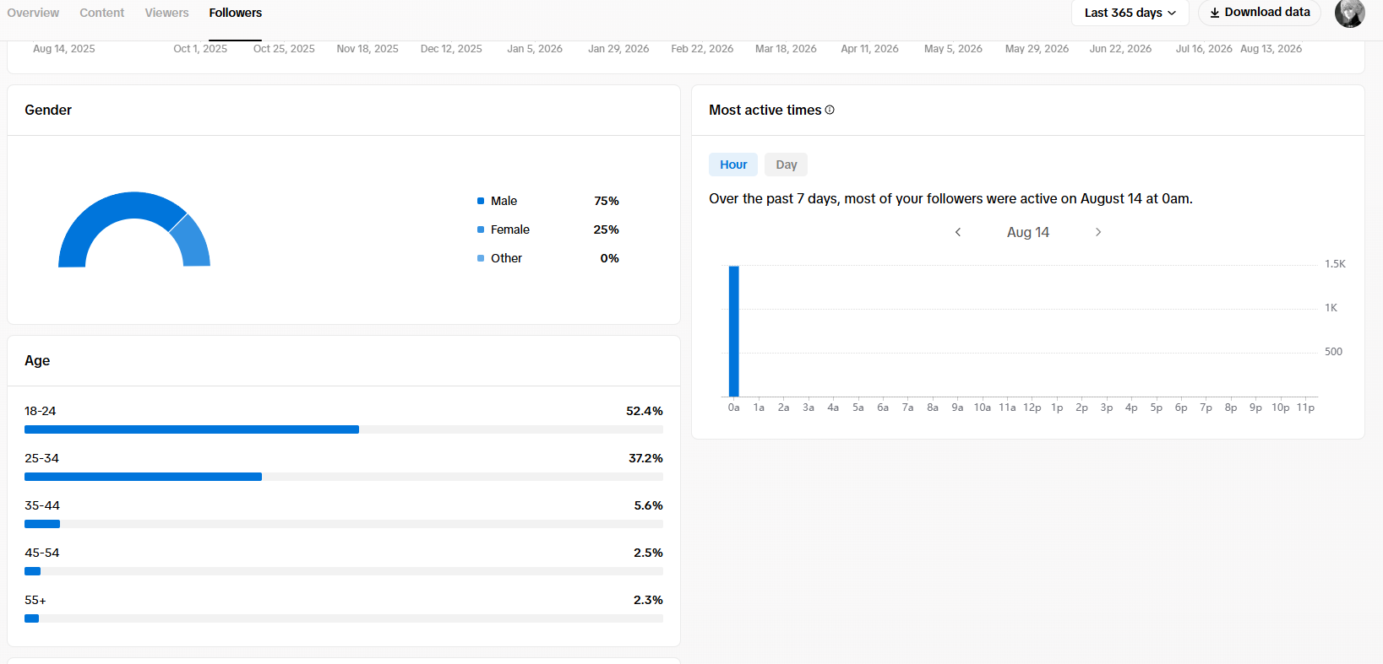Switch active times view to Day
1383x664 pixels.
[x=787, y=165]
